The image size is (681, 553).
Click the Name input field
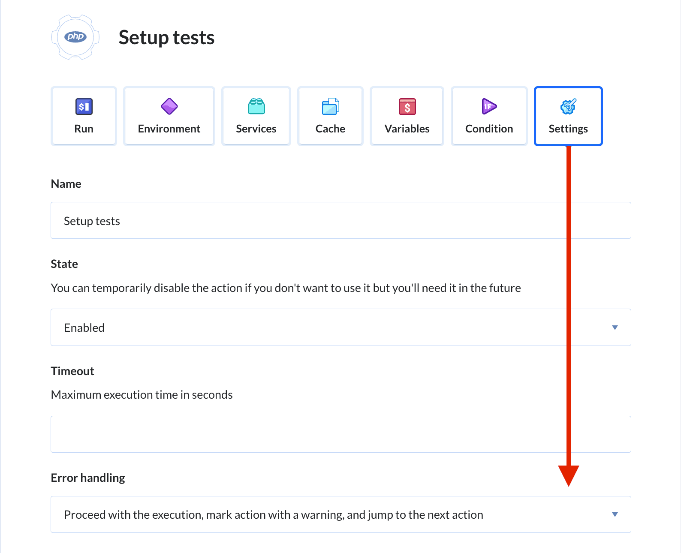coord(340,220)
